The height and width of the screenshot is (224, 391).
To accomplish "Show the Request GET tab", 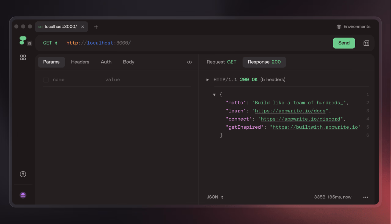I will [x=221, y=62].
